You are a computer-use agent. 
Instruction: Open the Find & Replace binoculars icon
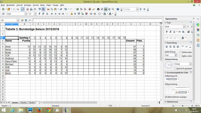coord(98,9)
